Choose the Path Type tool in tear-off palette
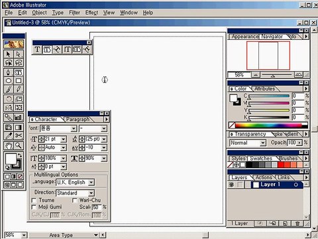The height and width of the screenshot is (239, 318). click(x=57, y=49)
